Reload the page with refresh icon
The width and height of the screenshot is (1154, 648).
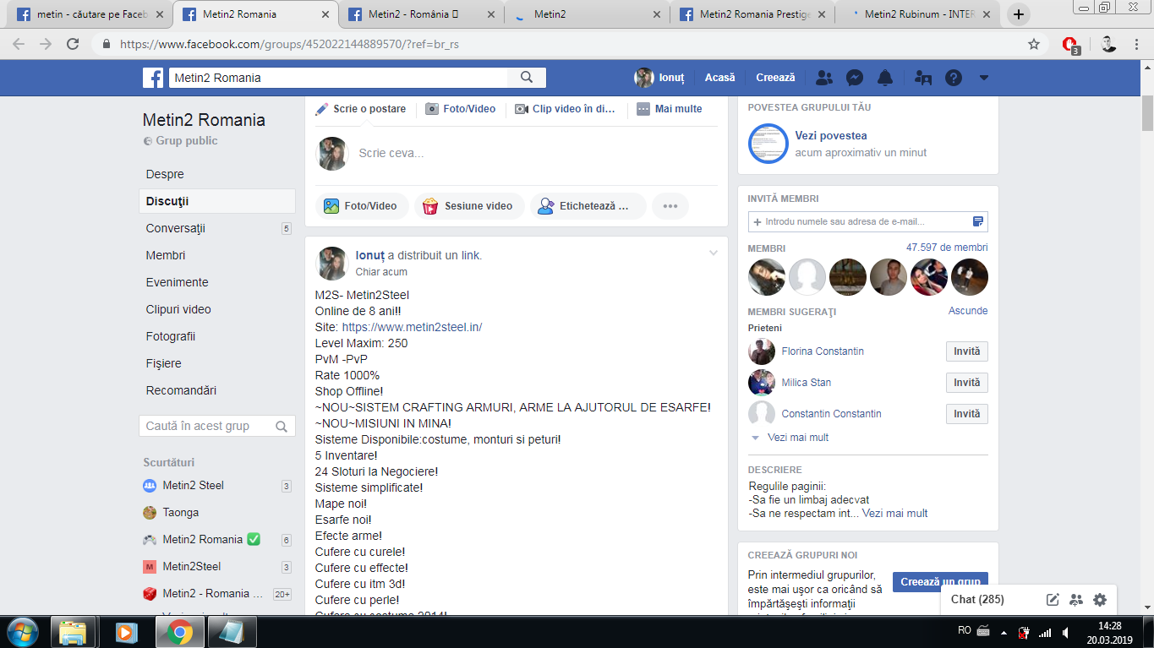(74, 44)
